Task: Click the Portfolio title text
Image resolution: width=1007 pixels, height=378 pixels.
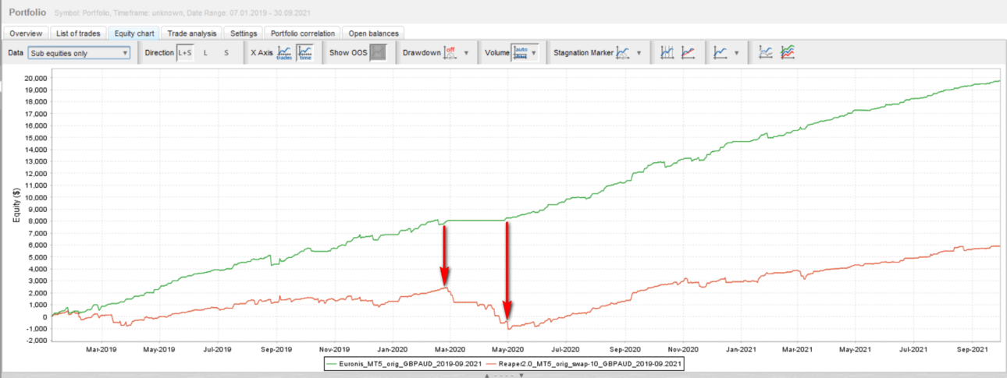Action: 27,13
